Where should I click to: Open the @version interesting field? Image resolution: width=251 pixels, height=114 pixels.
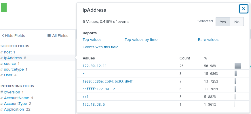12,92
